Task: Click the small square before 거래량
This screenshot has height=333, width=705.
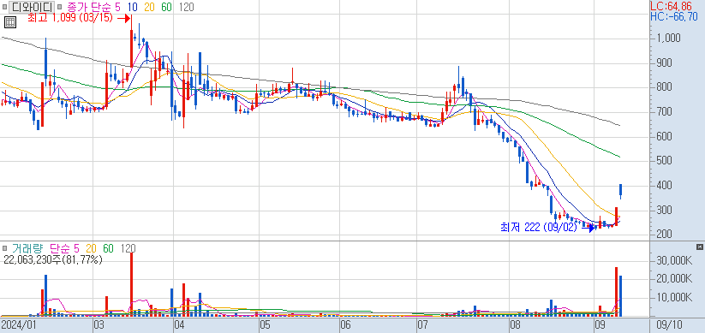Action: pyautogui.click(x=4, y=248)
